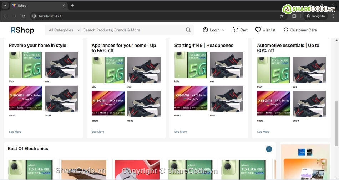Open Xiaomi TV thumbnail in Revamp your home
The image size is (339, 180).
pyautogui.click(x=25, y=98)
